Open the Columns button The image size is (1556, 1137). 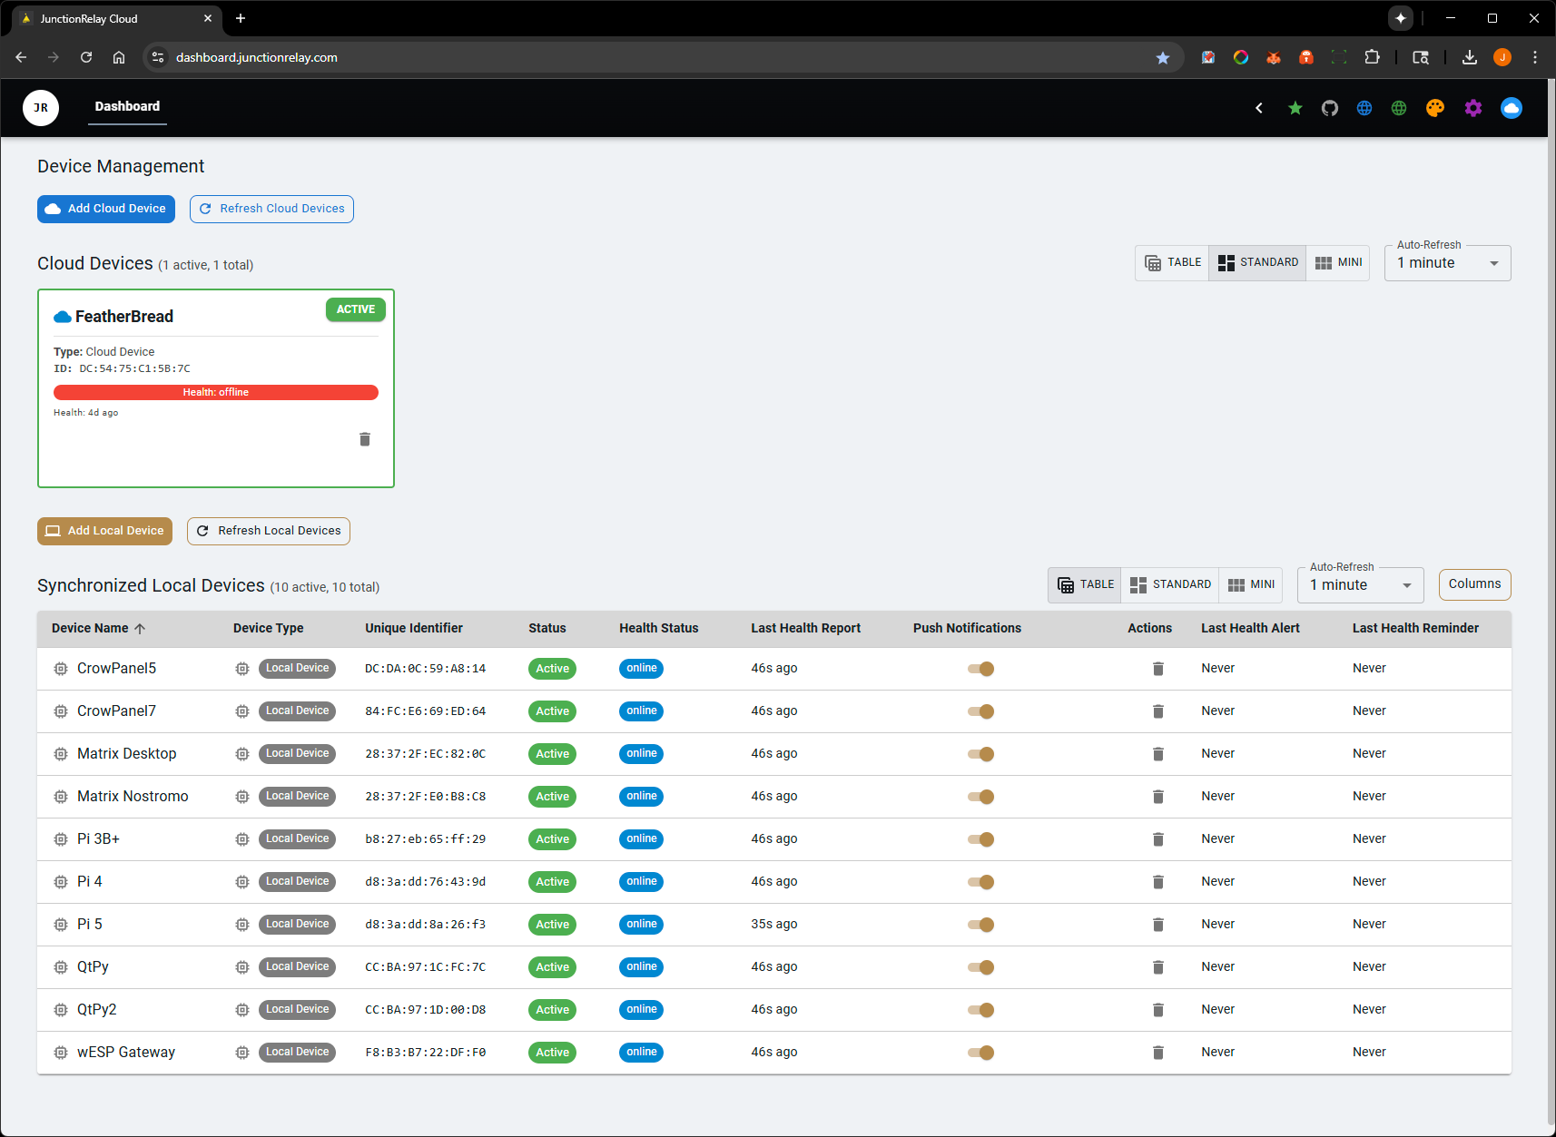1474,584
